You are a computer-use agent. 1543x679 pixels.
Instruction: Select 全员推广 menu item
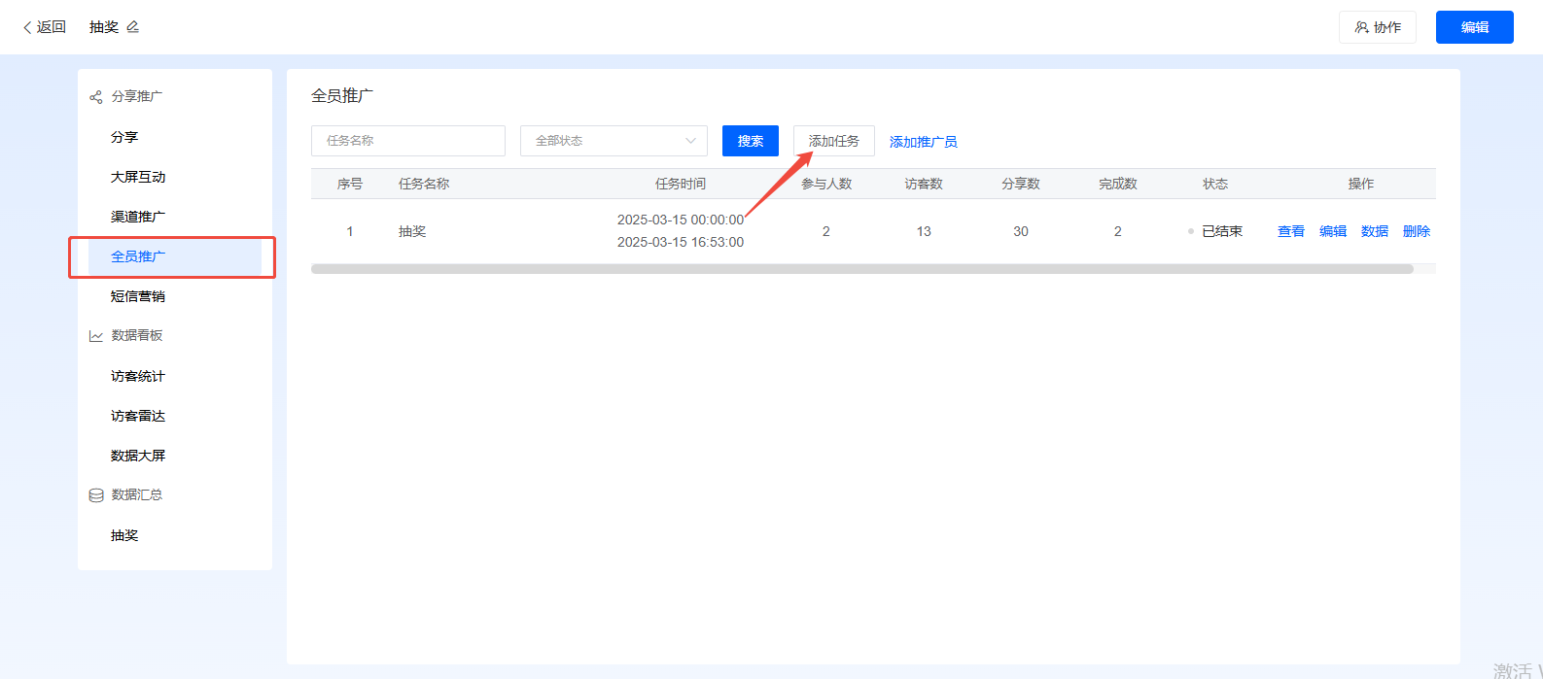[x=175, y=256]
